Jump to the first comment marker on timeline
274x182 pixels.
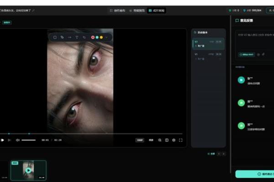tap(9, 134)
